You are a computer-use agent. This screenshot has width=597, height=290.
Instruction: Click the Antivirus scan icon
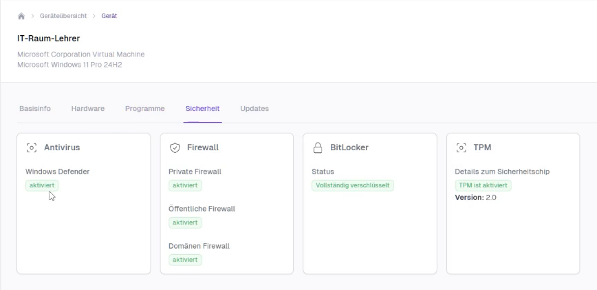coord(31,147)
